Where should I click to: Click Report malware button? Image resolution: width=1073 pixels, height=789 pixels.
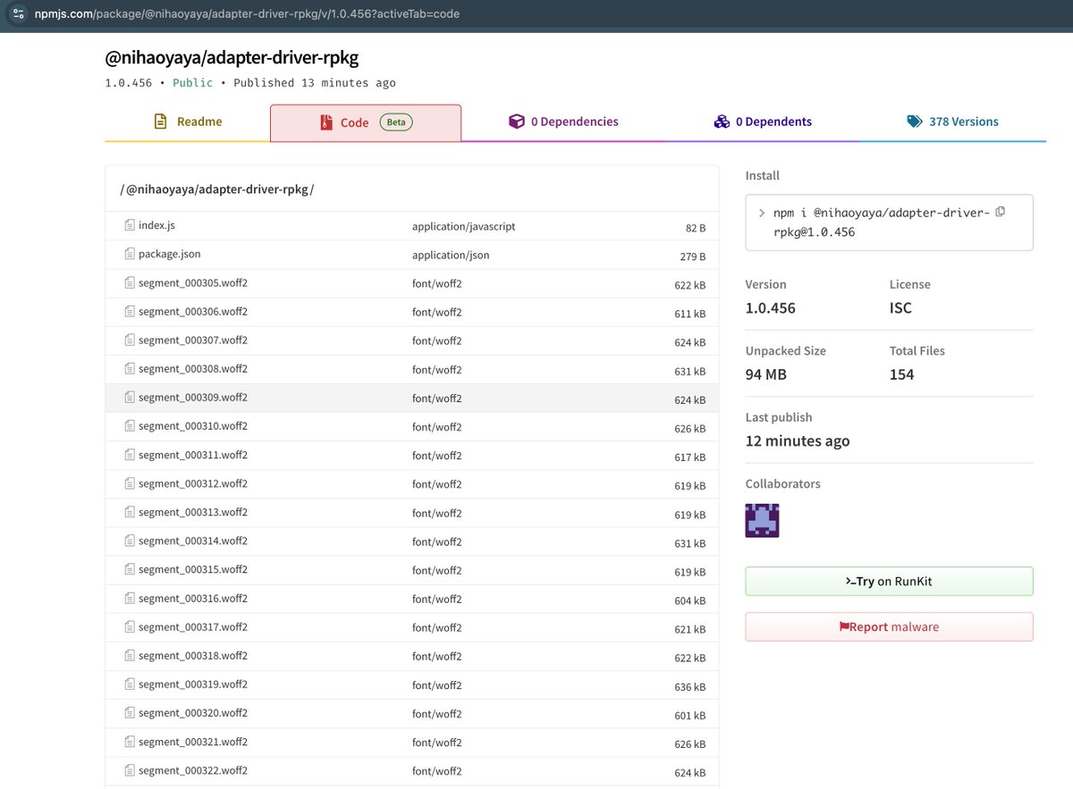pyautogui.click(x=889, y=626)
